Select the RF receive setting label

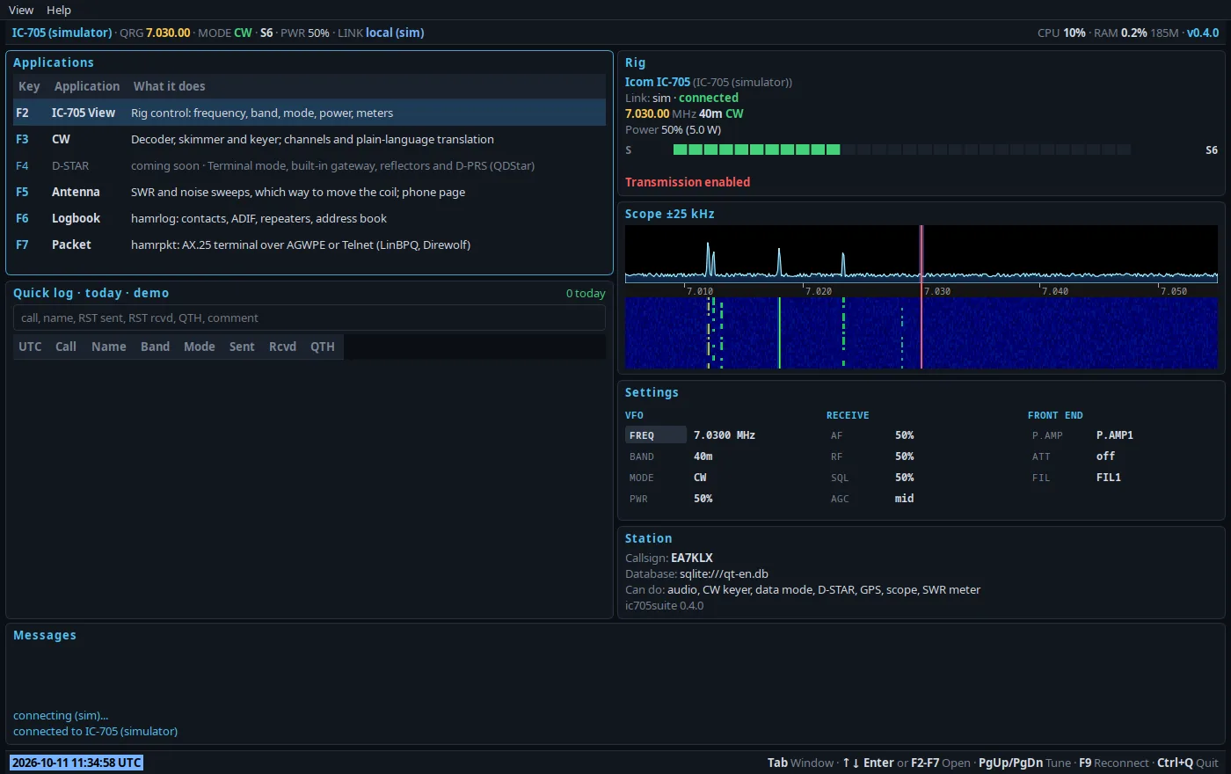point(836,456)
